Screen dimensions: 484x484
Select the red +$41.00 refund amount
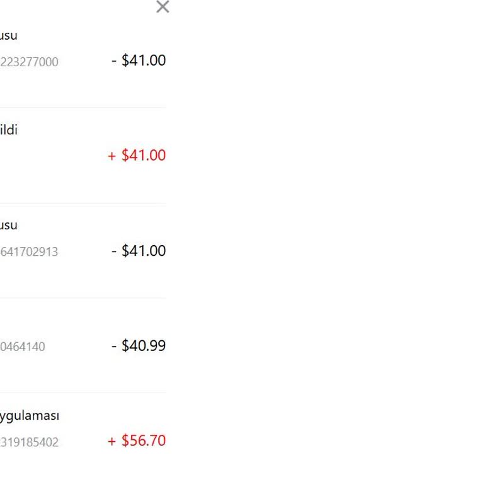point(137,156)
